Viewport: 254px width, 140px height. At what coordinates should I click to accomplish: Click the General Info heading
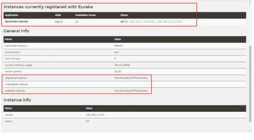(x=16, y=31)
